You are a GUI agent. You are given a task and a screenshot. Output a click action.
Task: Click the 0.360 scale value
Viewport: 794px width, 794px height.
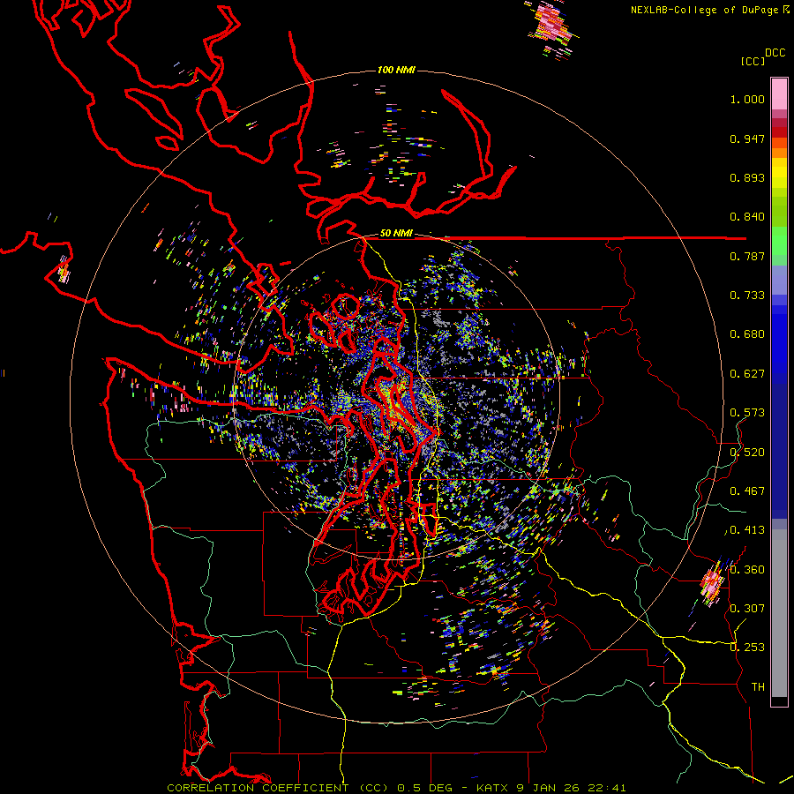coord(747,570)
